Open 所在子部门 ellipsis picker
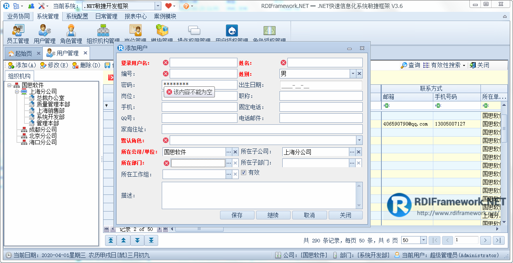 click(352, 163)
